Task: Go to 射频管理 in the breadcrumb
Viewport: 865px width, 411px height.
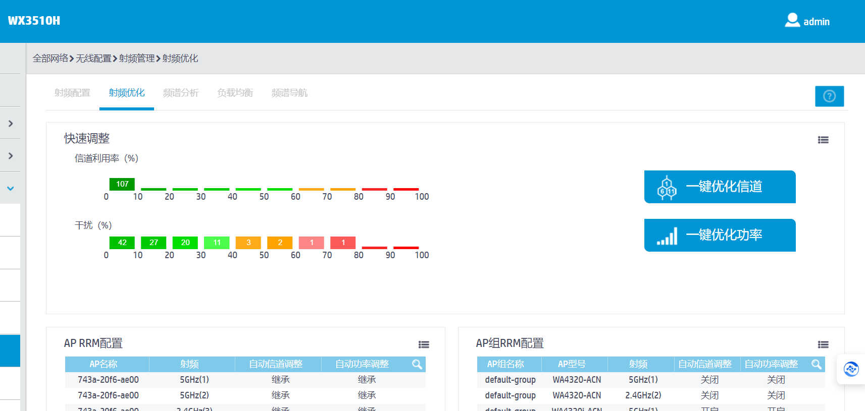Action: [137, 58]
